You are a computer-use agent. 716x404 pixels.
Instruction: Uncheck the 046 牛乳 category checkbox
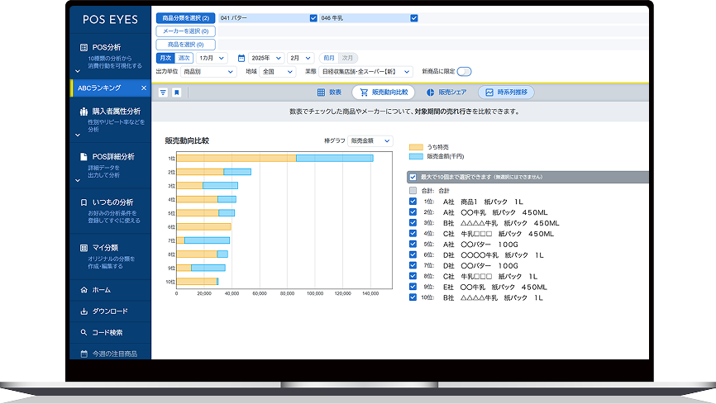click(413, 18)
